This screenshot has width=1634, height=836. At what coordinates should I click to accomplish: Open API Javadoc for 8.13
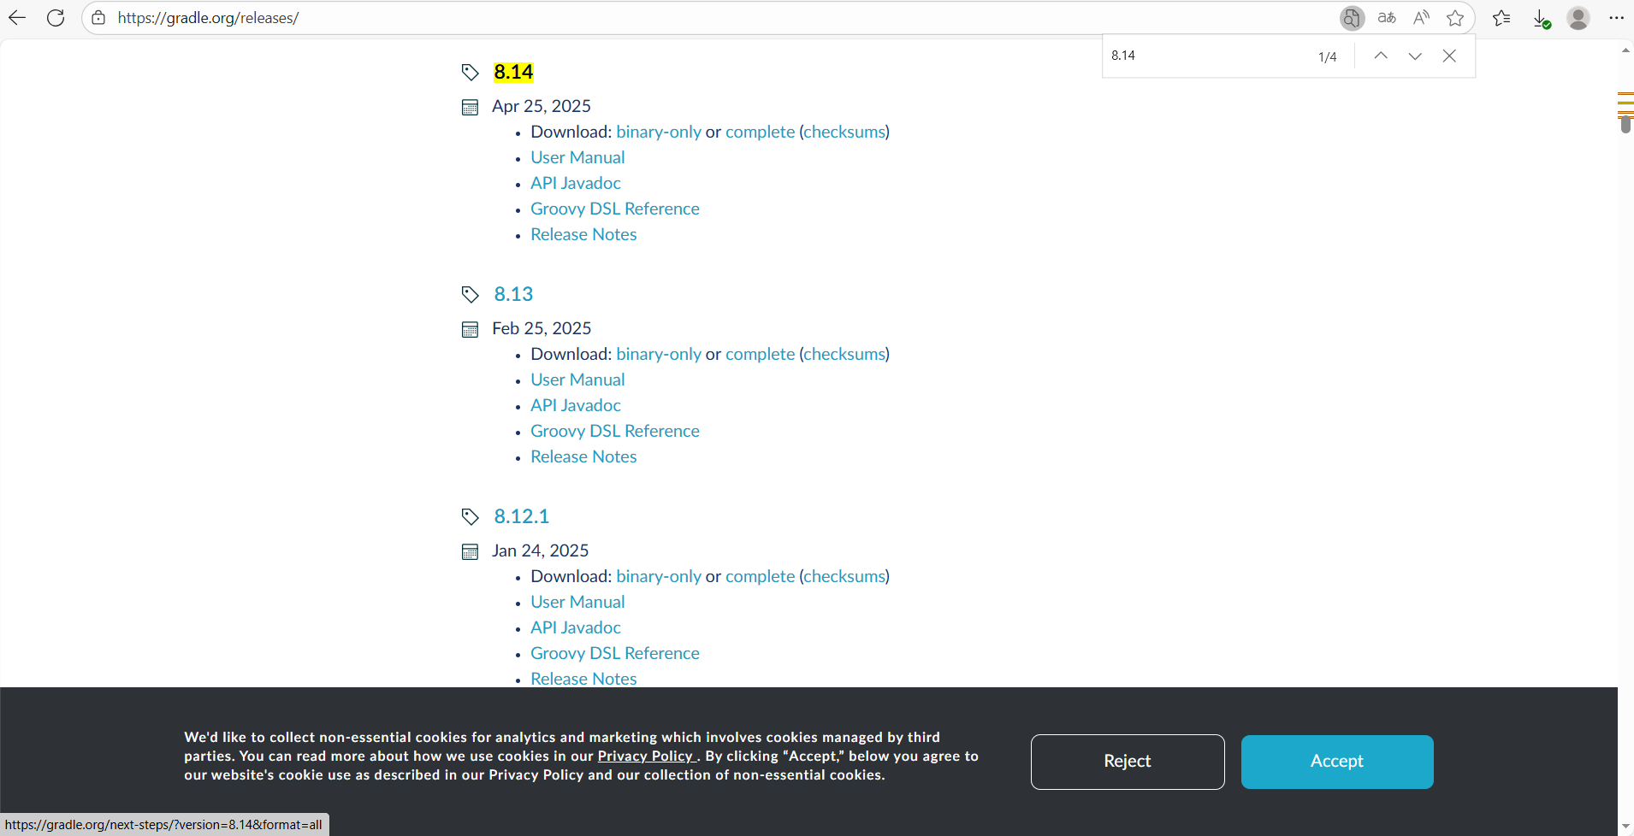(576, 405)
